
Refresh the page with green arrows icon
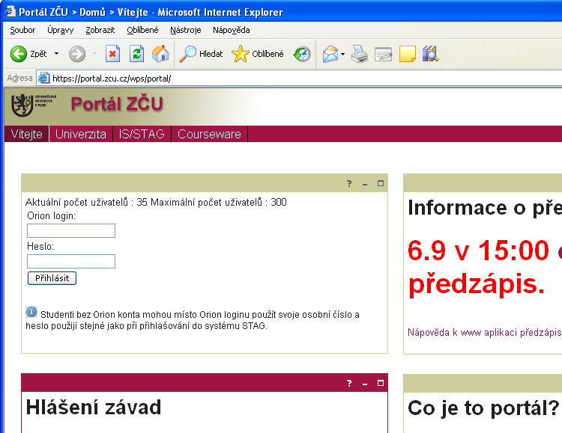136,54
